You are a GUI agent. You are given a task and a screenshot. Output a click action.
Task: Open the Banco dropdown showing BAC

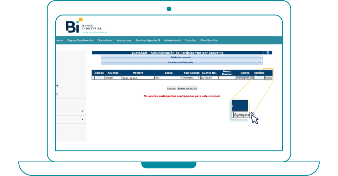point(168,78)
